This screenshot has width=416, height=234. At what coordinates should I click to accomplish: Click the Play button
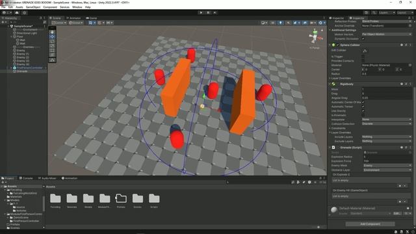pyautogui.click(x=201, y=12)
